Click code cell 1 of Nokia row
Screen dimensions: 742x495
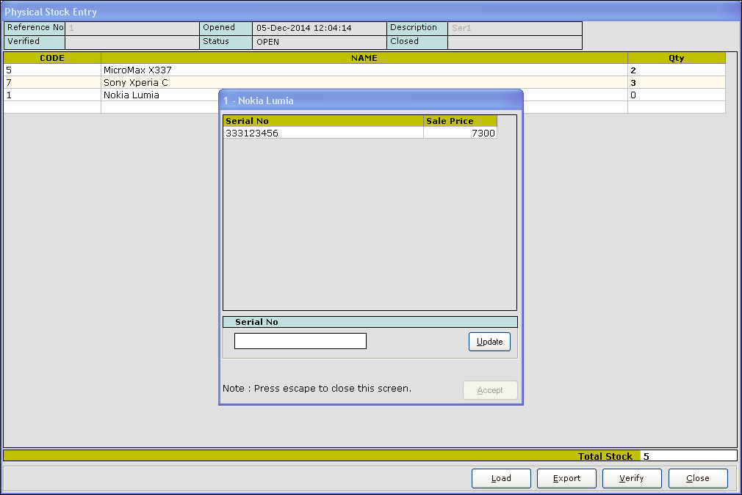click(x=52, y=95)
